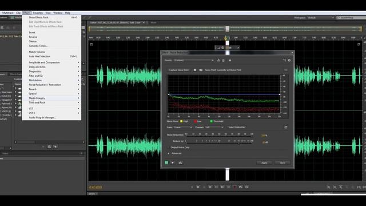Image resolution: width=366 pixels, height=206 pixels.
Task: Click the 4:40.000 time display
Action: (96, 187)
